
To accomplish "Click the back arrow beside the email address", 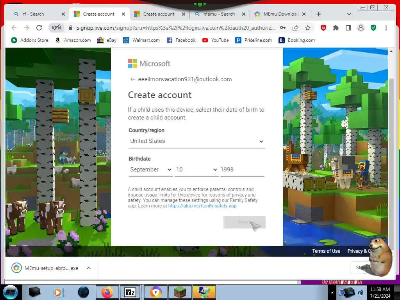I will [132, 79].
